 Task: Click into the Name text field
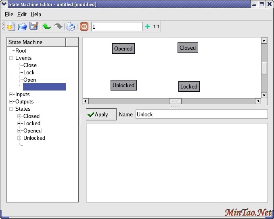tap(201, 114)
